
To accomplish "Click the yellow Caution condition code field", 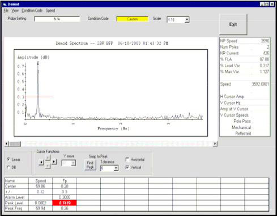I will (133, 19).
